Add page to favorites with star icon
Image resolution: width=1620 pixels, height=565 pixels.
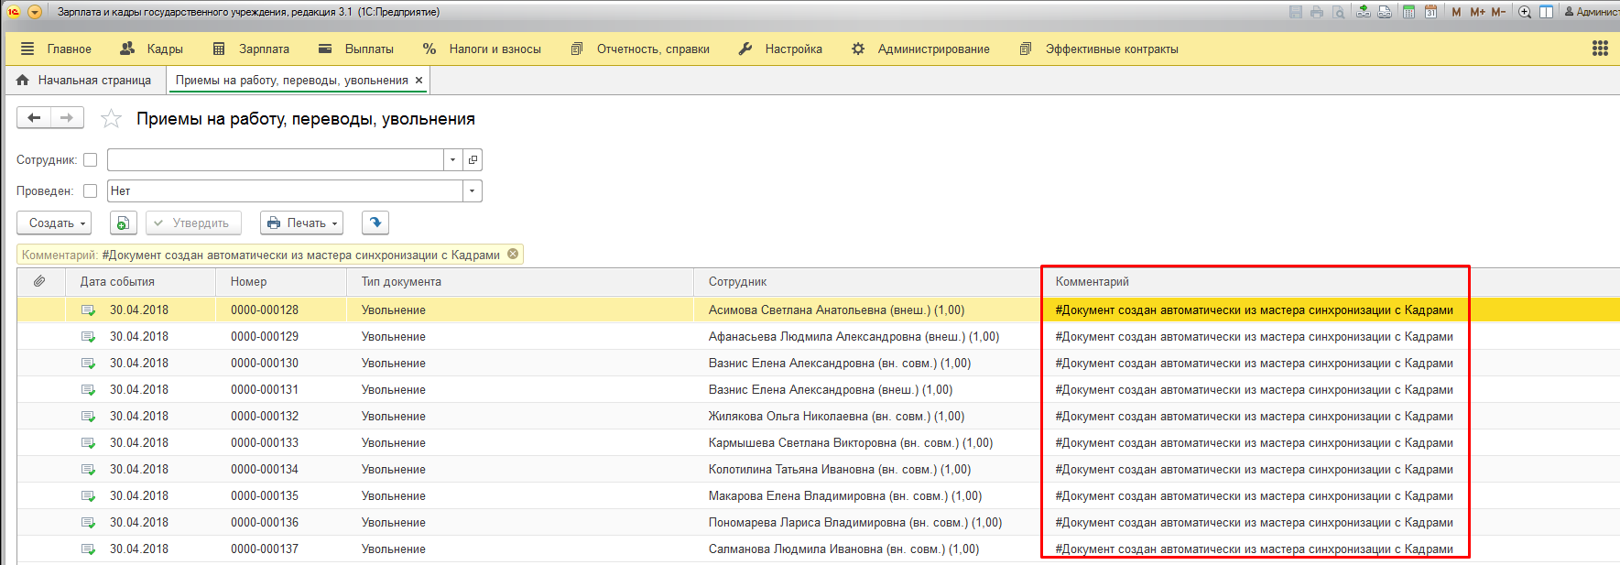[x=111, y=119]
